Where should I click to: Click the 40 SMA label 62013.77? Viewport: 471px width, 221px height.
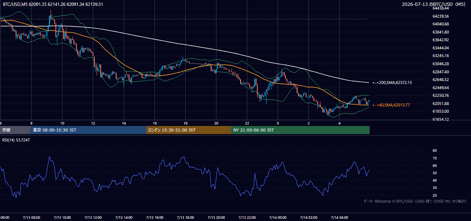point(391,105)
